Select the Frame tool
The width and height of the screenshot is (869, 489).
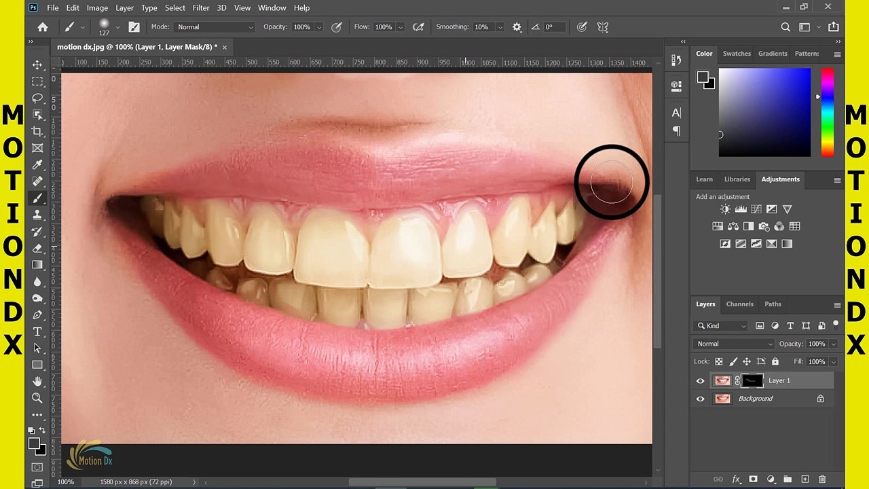pyautogui.click(x=37, y=148)
